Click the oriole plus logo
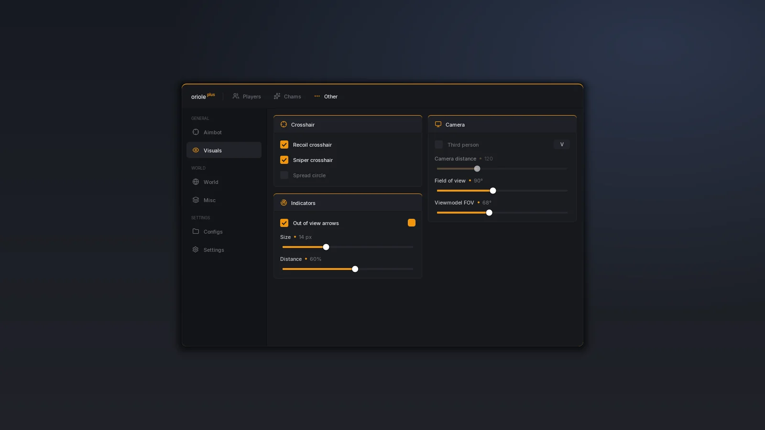765x430 pixels. coord(203,96)
